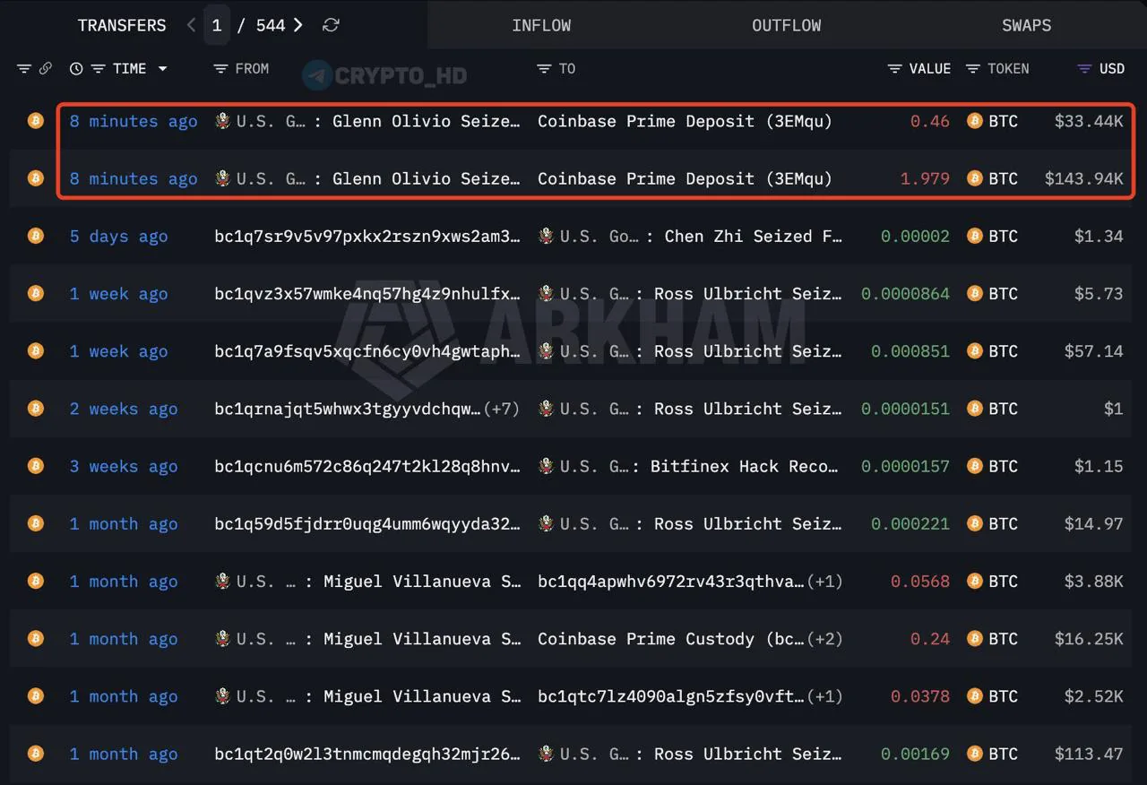Open Chen Zhi Seized Funds entity link

click(753, 237)
